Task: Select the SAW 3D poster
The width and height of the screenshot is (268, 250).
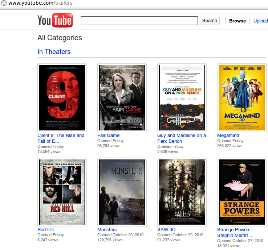Action: [182, 192]
